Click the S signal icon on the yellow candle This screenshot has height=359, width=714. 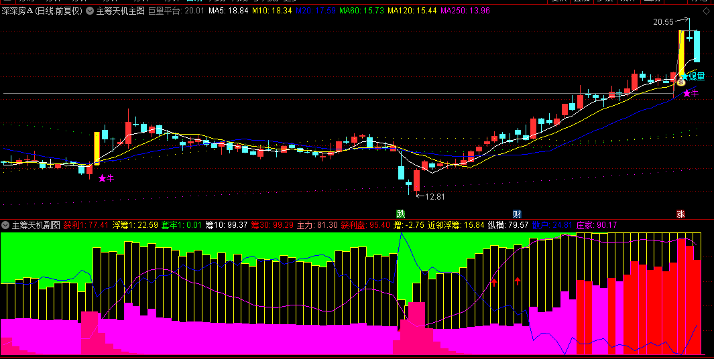pyautogui.click(x=681, y=82)
